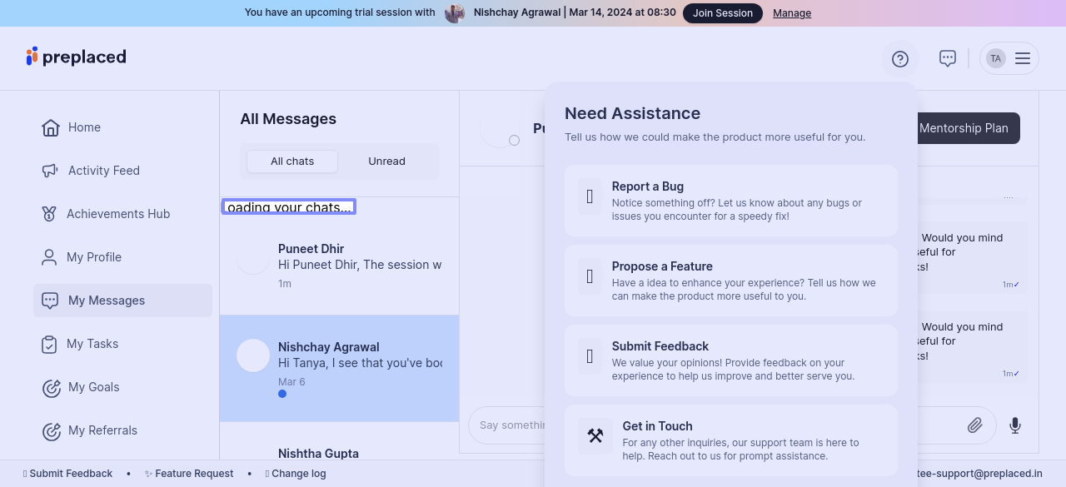
Task: Click the Home icon in sidebar
Action: 51,127
